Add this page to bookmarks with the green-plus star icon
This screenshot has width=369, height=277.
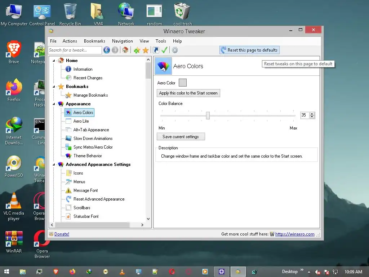click(137, 50)
